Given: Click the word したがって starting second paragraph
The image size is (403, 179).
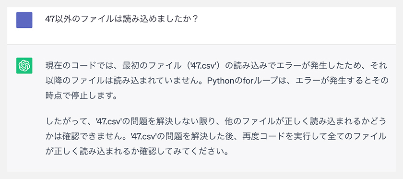Looking at the screenshot, I should [64, 121].
